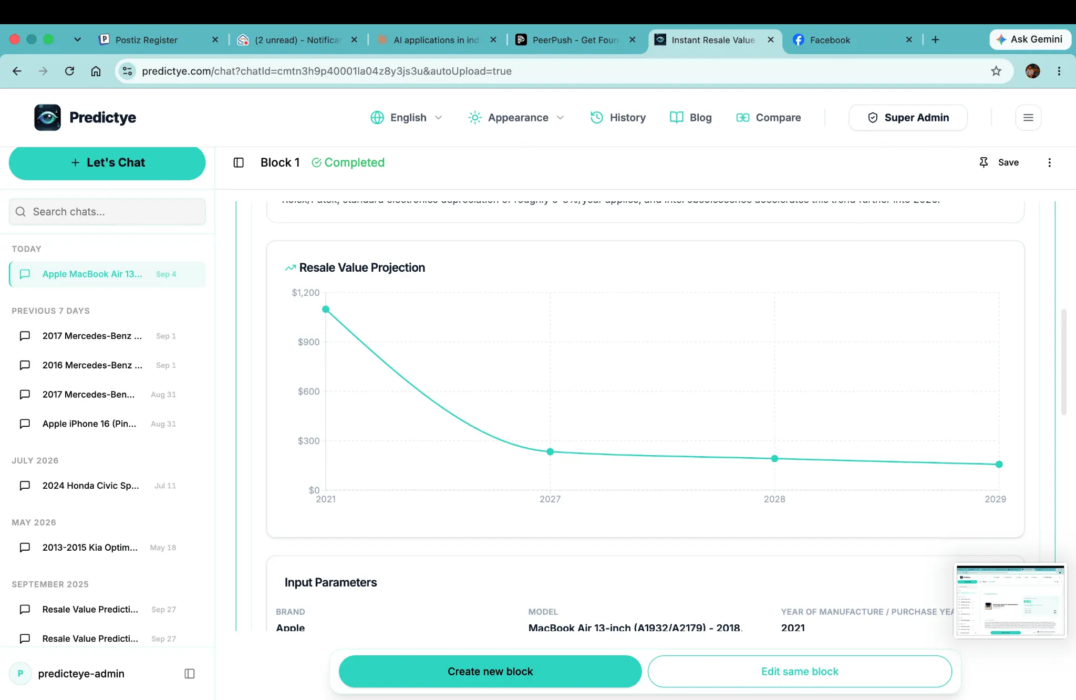Screen dimensions: 1076x700
Task: Open the 2024 Honda Civic chat
Action: [107, 486]
